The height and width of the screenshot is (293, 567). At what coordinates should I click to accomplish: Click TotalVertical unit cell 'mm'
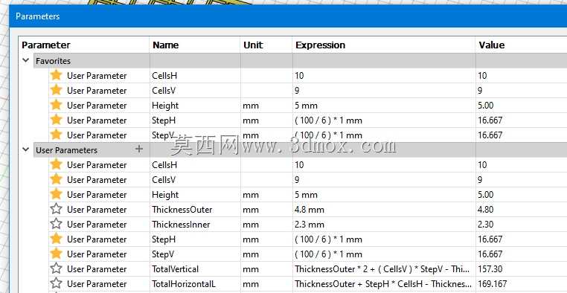click(266, 268)
